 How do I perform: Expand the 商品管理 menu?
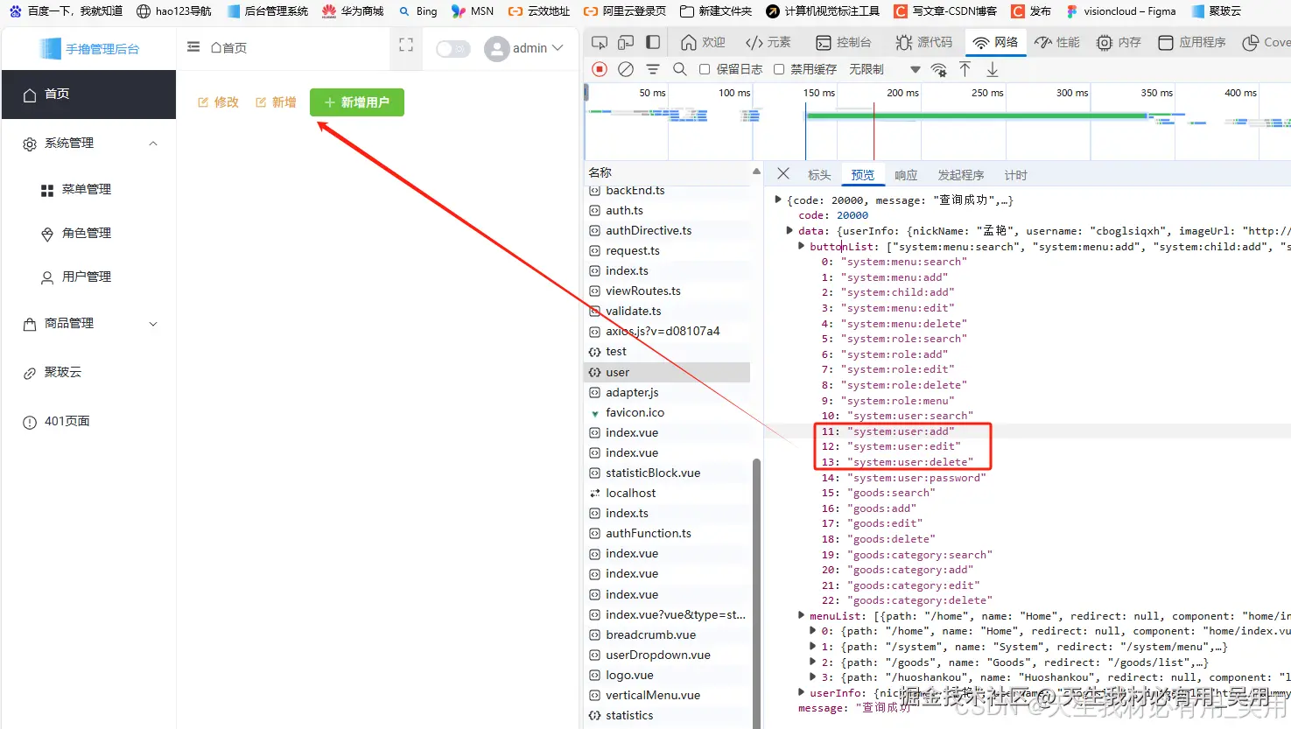coord(88,324)
